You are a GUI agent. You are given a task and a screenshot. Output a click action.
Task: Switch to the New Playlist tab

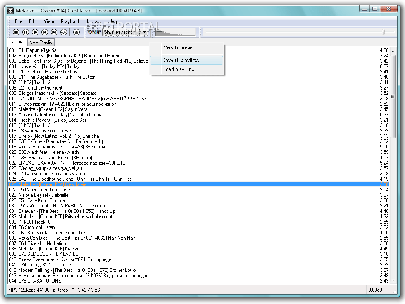pyautogui.click(x=41, y=42)
